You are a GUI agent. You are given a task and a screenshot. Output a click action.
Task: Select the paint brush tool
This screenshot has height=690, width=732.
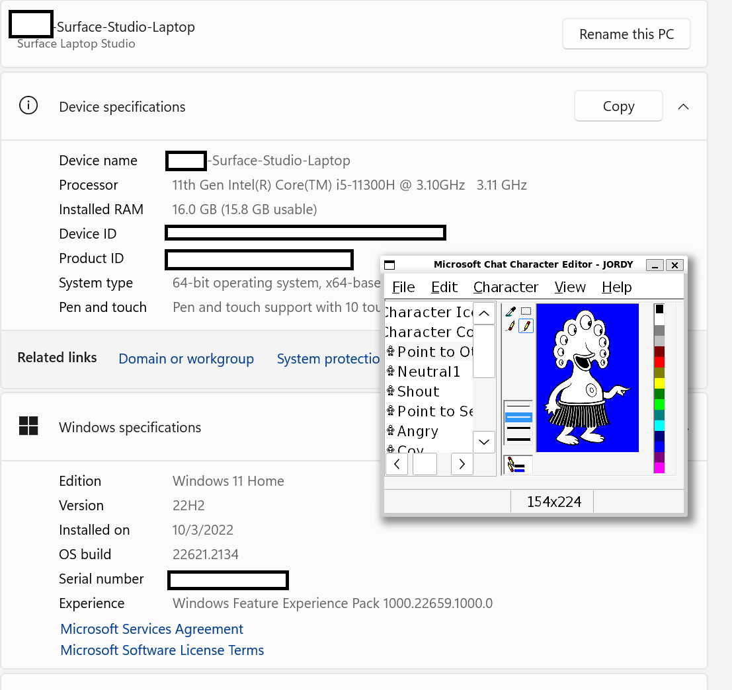tap(510, 326)
